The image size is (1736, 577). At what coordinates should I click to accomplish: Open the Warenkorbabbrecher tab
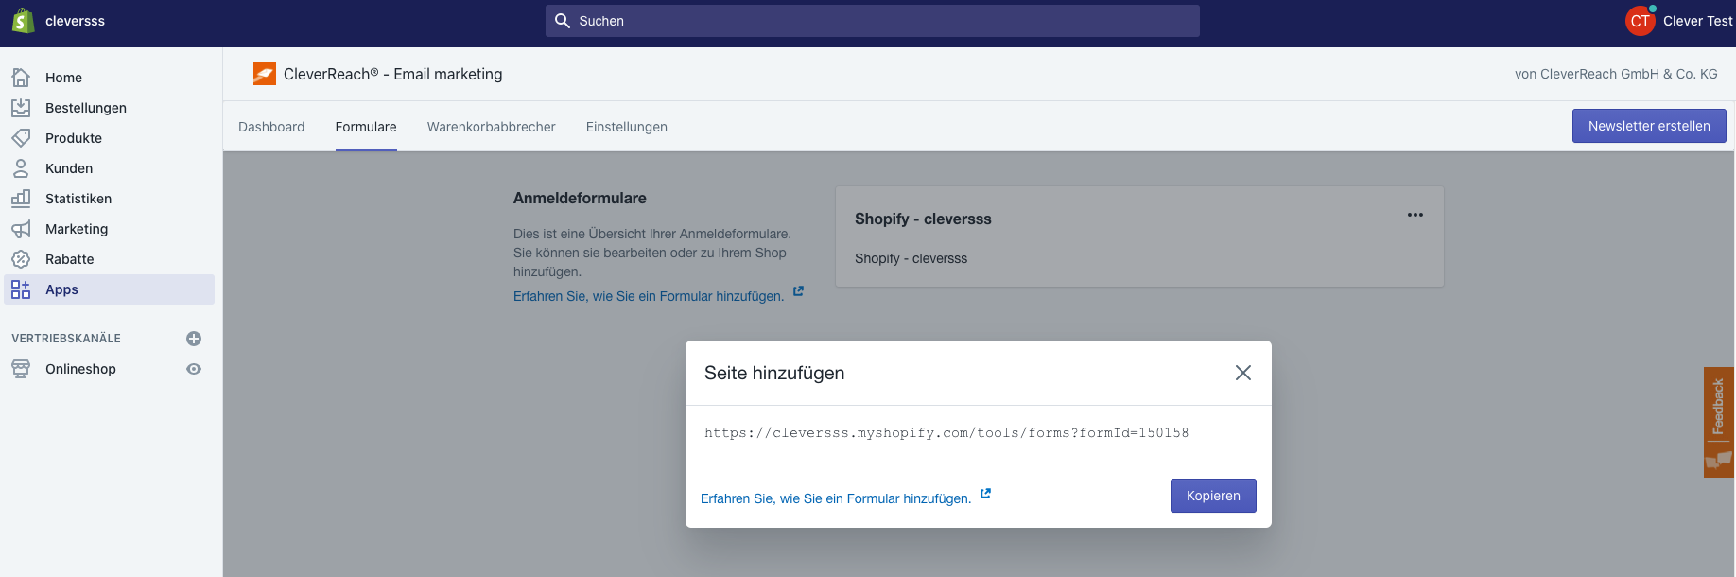pos(492,127)
